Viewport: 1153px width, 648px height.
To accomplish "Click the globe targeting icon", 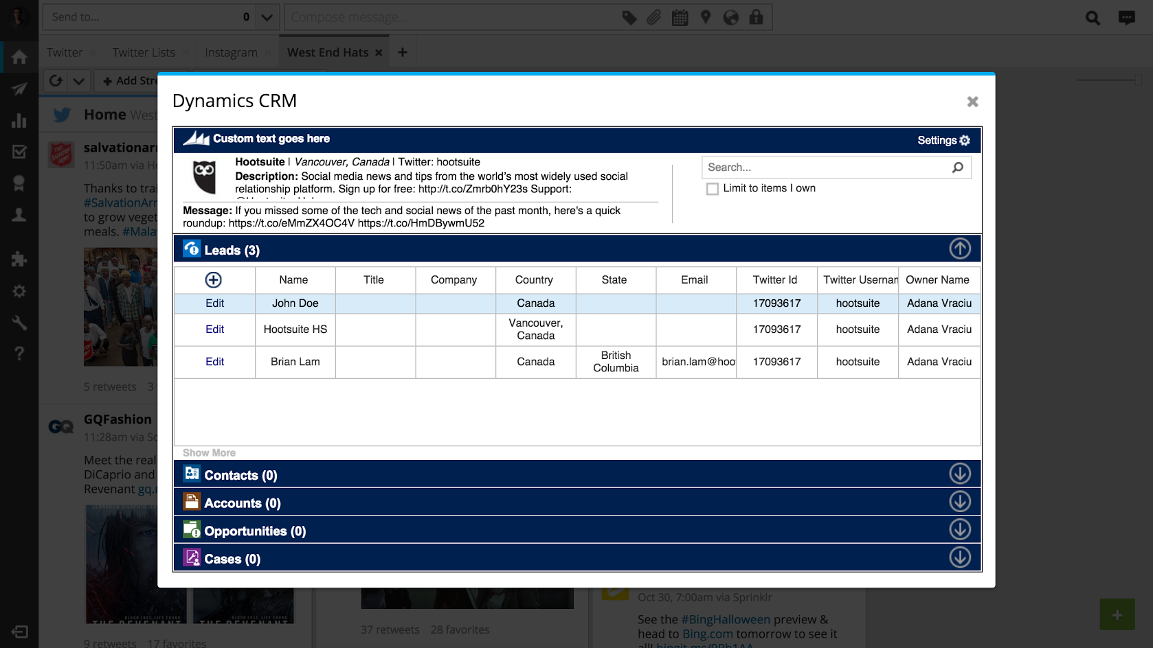I will tap(730, 17).
